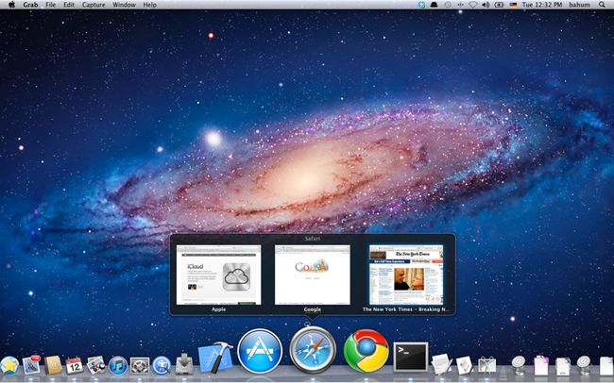Image resolution: width=614 pixels, height=383 pixels.
Task: Open the Capture menu
Action: [94, 5]
